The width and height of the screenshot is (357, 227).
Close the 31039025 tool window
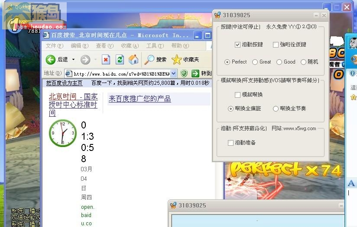[324, 15]
